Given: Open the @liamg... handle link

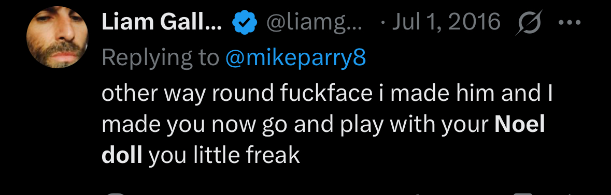Looking at the screenshot, I should (x=314, y=22).
